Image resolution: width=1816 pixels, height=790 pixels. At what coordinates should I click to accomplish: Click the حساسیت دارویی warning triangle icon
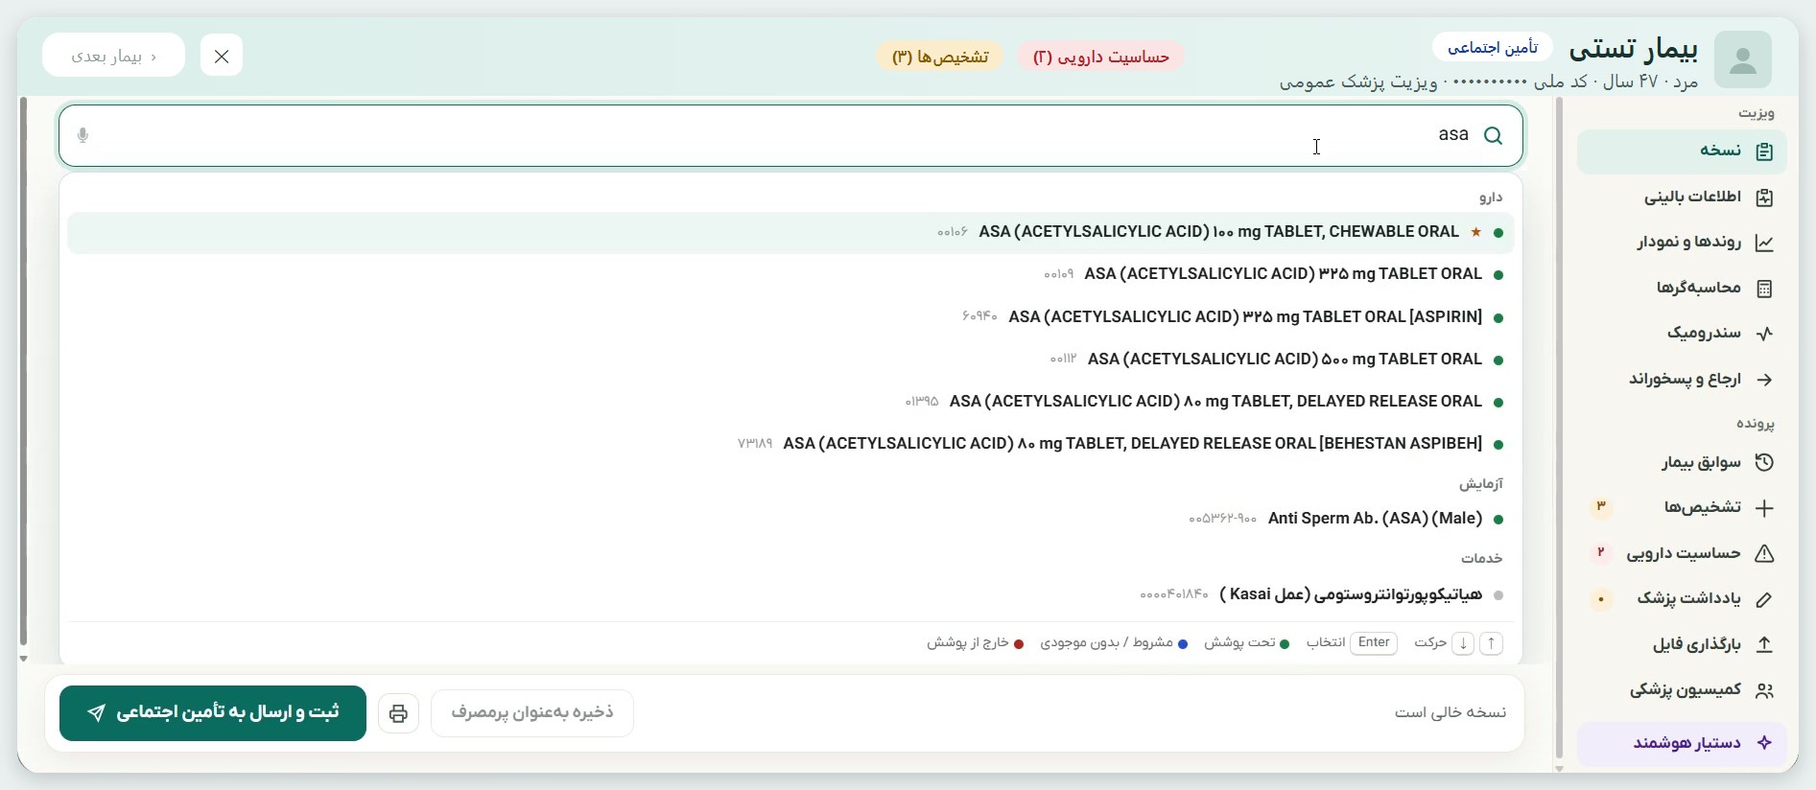pos(1764,554)
